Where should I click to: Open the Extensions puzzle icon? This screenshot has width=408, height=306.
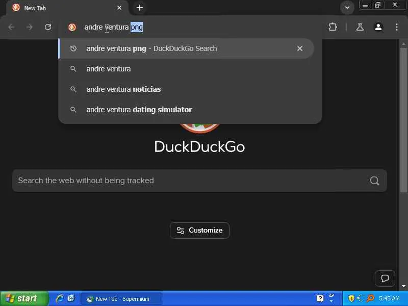pyautogui.click(x=333, y=27)
